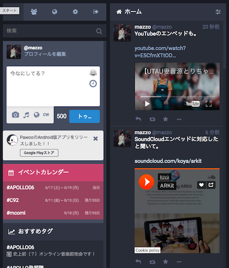
Task: Boost the YouTube embed post
Action: (152, 119)
